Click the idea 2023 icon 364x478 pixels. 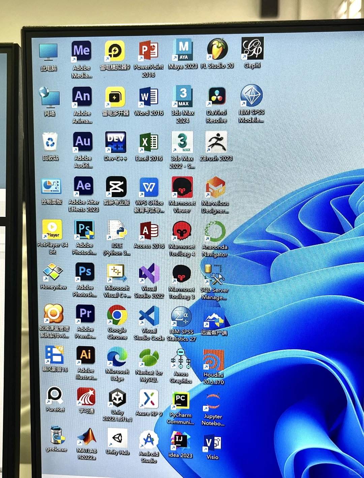tap(180, 441)
